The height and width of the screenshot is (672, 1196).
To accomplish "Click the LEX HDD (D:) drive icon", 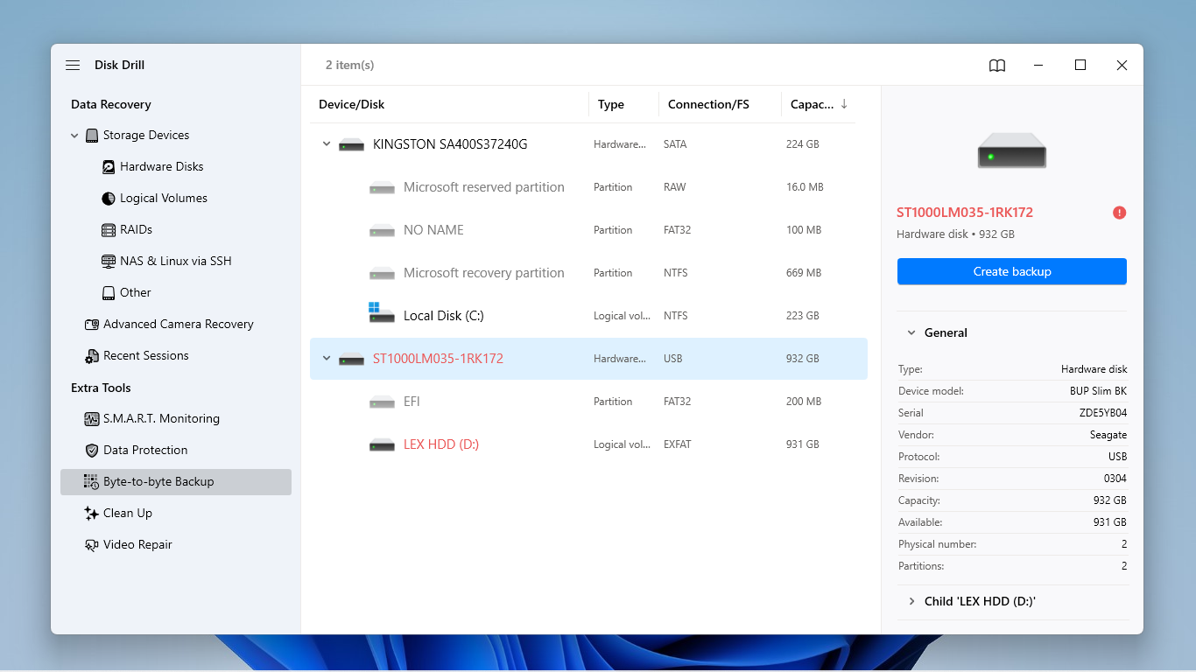I will (x=382, y=444).
